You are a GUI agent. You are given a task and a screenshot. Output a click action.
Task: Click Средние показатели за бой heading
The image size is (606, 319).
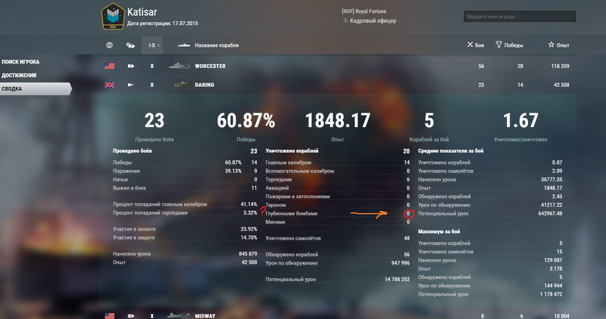451,151
